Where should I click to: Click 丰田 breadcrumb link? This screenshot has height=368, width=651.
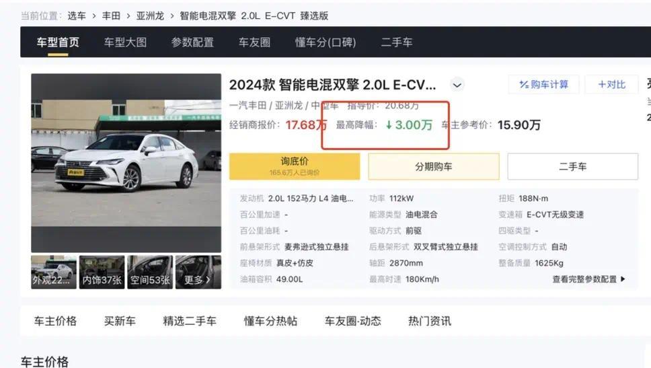tap(111, 15)
